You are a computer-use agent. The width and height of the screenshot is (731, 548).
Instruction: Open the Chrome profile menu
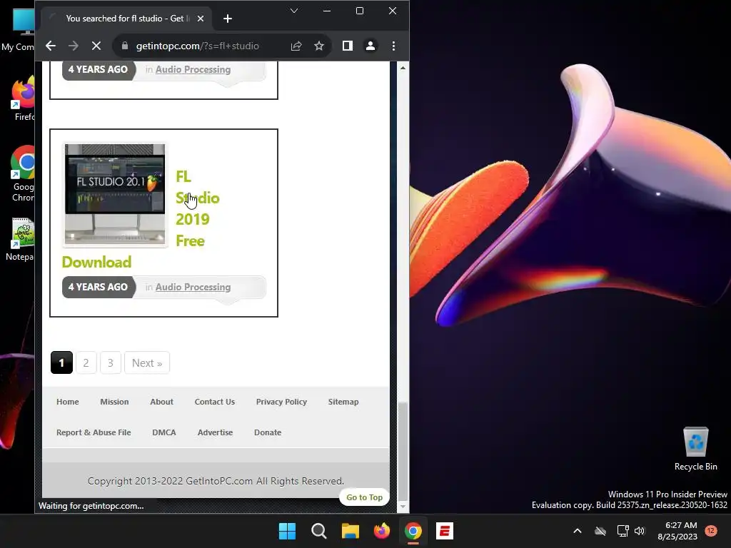pos(370,46)
